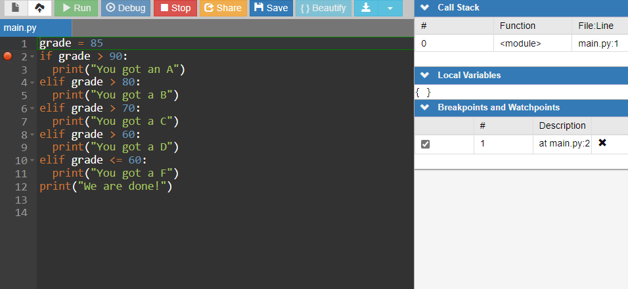Fold the code block at line 4
628x289 pixels.
(x=32, y=83)
